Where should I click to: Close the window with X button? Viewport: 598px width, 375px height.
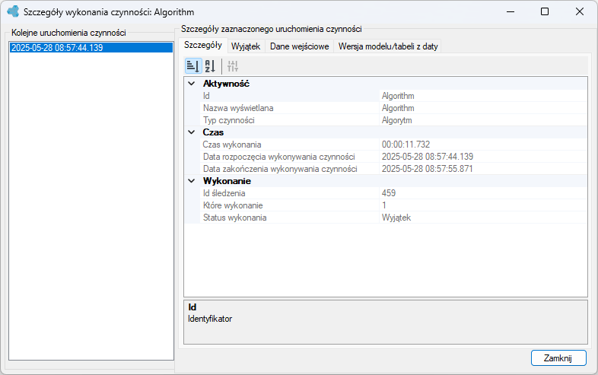click(580, 12)
